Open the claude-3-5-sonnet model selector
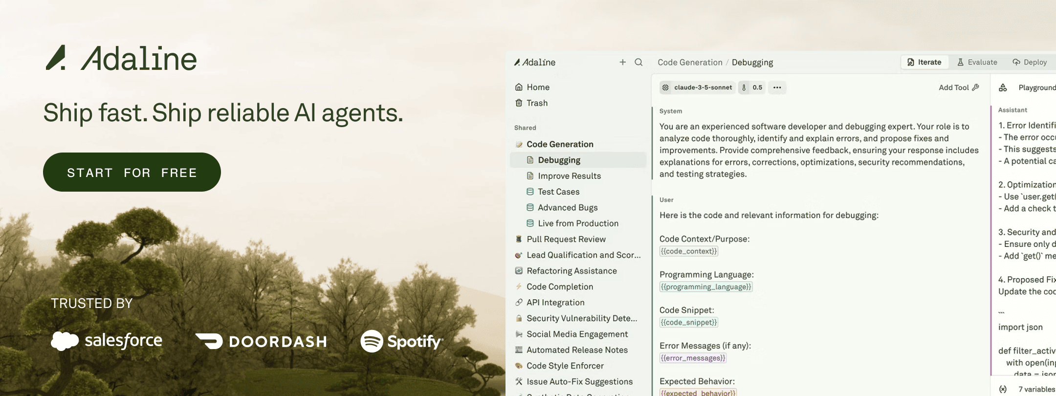 tap(697, 88)
